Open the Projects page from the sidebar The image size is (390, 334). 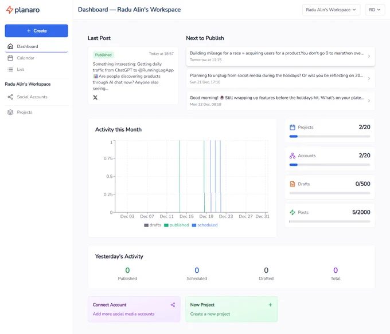(36, 112)
